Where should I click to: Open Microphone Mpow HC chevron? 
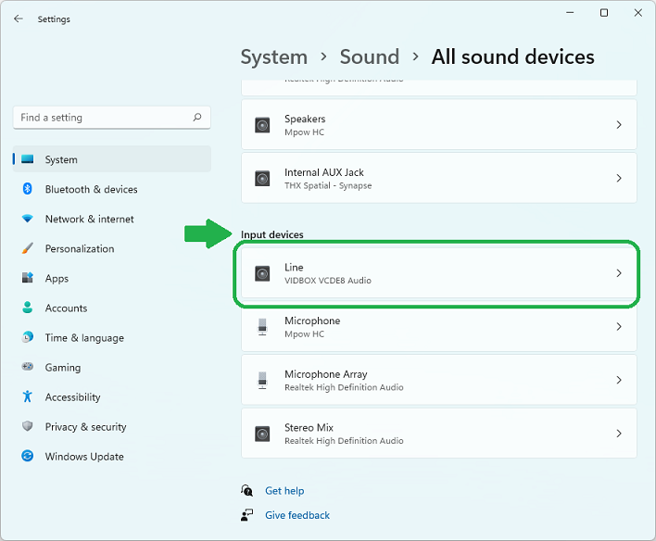[619, 326]
